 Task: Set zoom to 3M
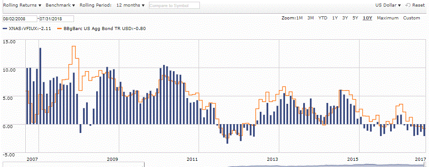[310, 18]
